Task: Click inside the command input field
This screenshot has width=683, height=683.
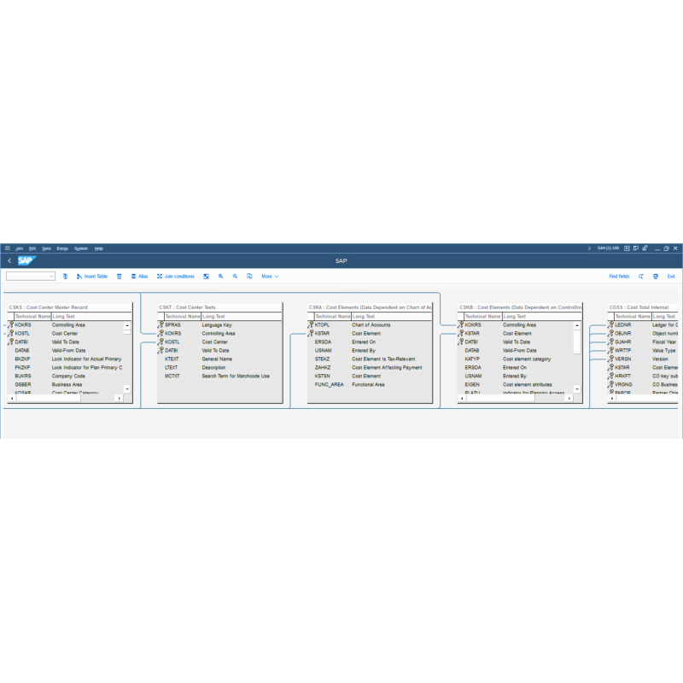Action: pos(26,277)
